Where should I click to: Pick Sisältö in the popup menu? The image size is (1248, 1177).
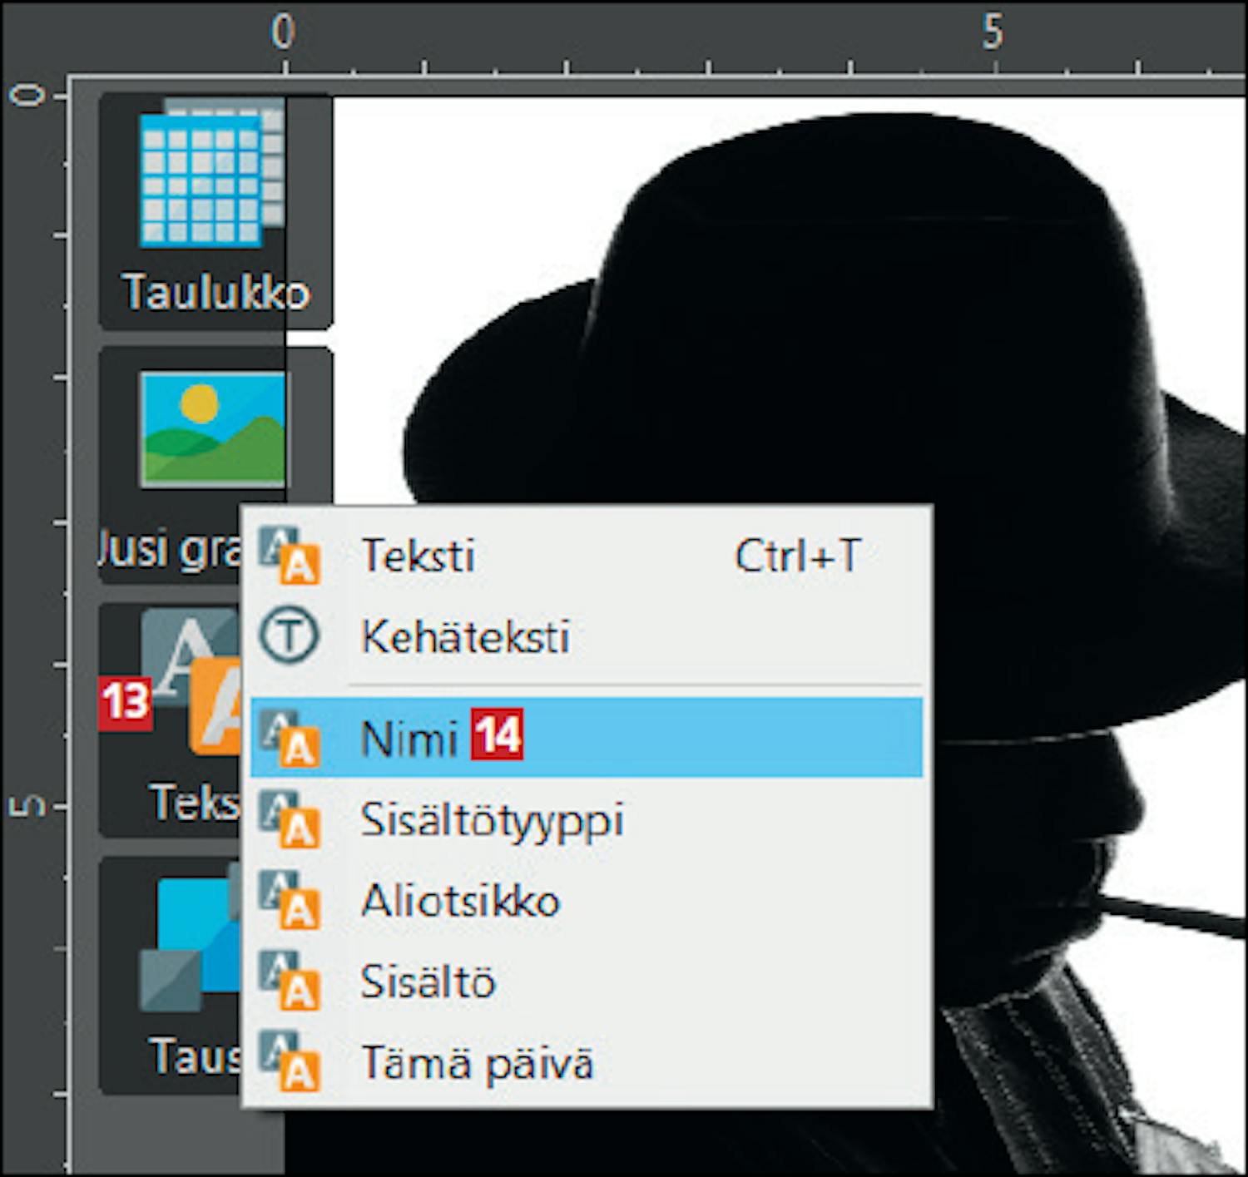(x=428, y=982)
